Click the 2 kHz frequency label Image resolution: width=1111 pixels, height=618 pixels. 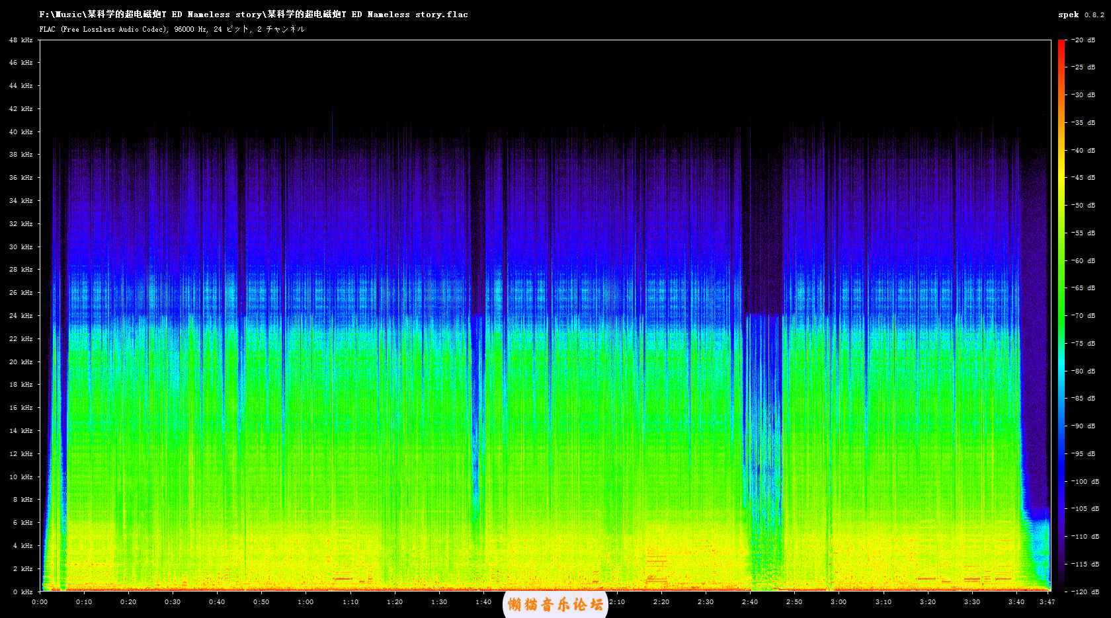(x=23, y=568)
